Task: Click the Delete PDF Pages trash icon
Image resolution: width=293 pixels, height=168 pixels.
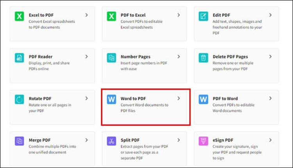Action: coord(203,58)
